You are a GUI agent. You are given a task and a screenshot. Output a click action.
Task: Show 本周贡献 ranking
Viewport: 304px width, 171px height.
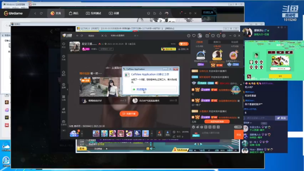pos(217,46)
